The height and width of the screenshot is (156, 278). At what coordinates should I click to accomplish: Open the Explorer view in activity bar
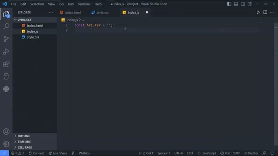(6, 14)
